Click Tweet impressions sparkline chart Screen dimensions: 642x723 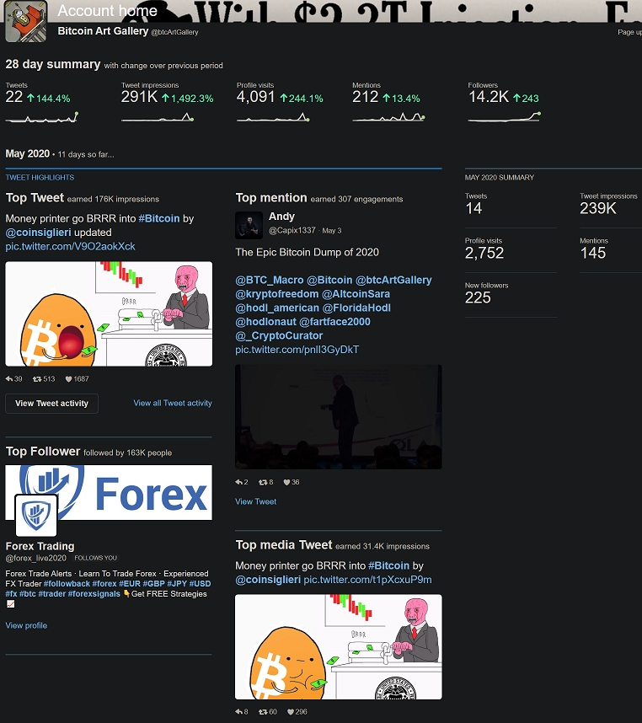[x=158, y=117]
